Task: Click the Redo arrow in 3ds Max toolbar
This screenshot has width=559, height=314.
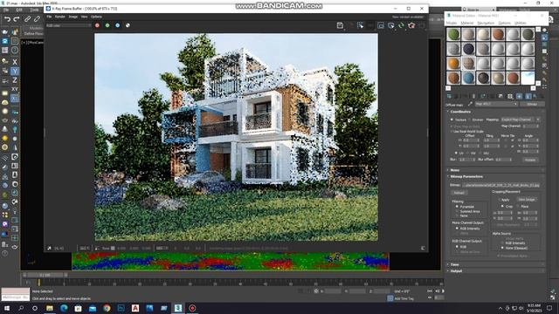Action: tap(17, 19)
